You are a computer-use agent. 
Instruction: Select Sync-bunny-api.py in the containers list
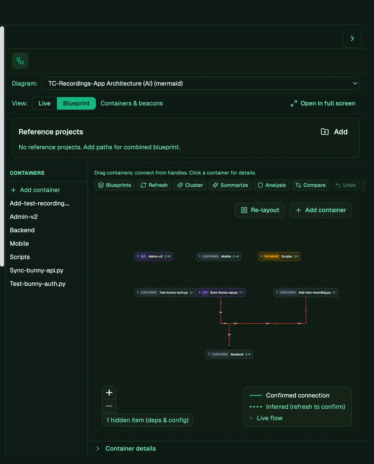pos(37,270)
